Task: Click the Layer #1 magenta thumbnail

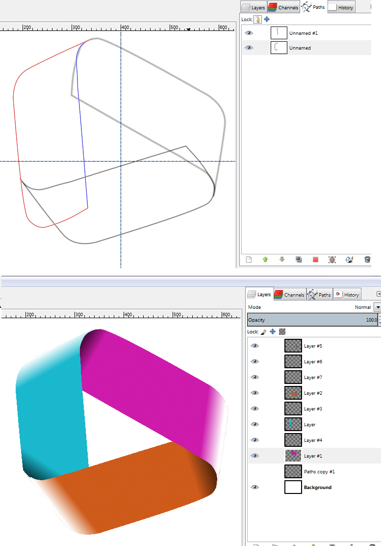Action: [293, 456]
